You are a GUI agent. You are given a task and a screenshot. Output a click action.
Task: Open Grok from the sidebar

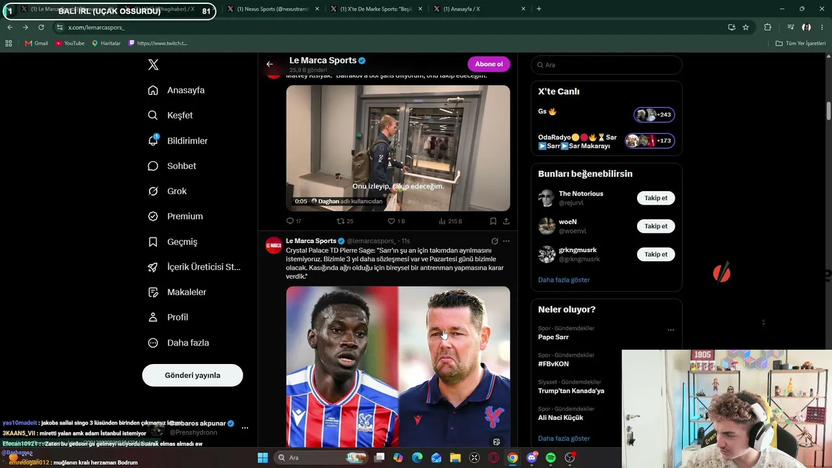[x=167, y=191]
